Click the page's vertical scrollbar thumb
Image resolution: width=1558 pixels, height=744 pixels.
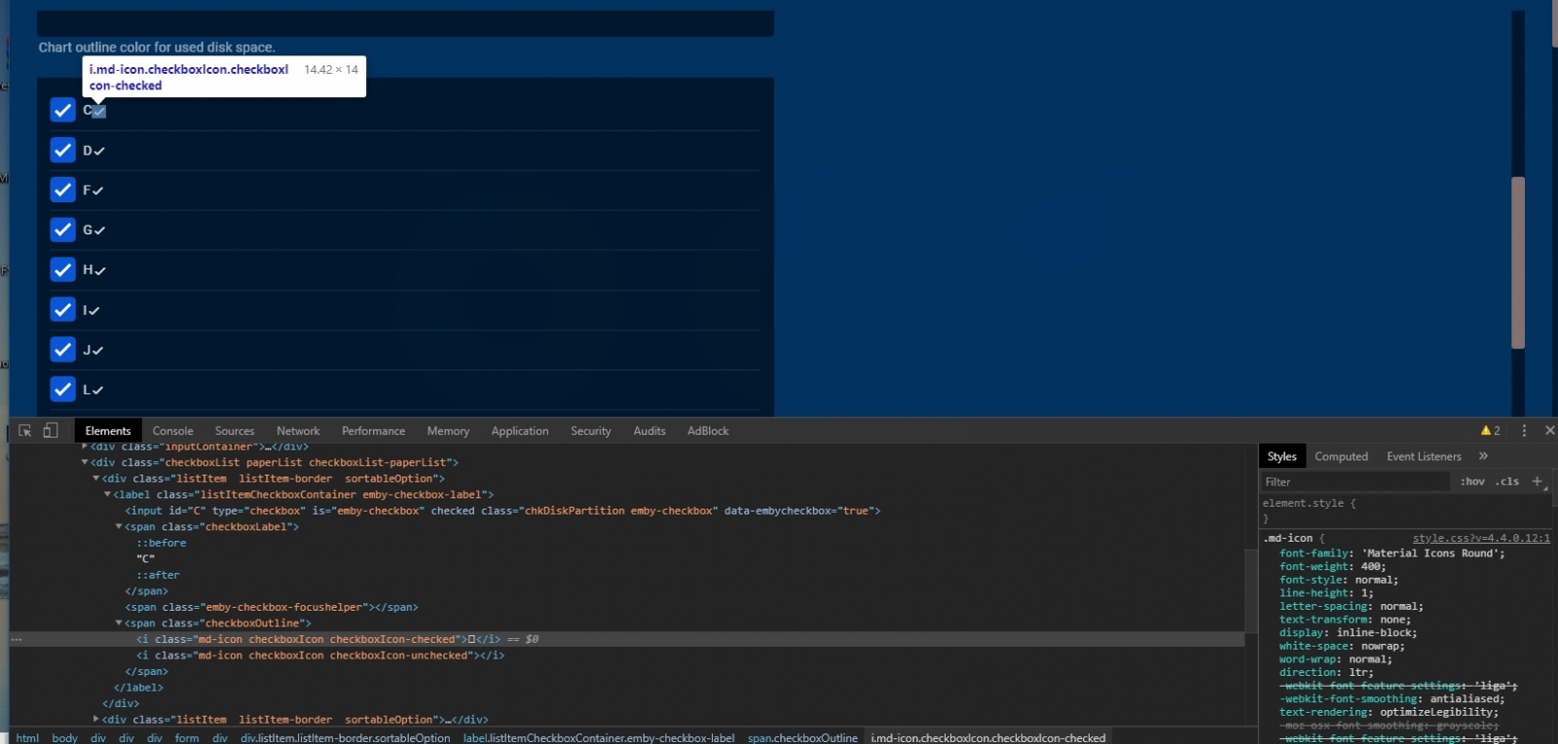[x=1517, y=263]
